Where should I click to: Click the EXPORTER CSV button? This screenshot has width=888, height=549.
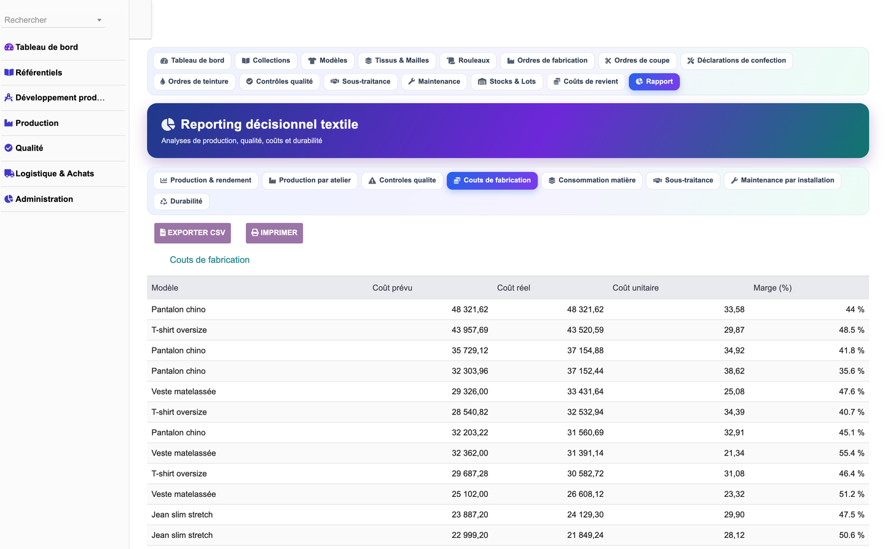pos(192,233)
